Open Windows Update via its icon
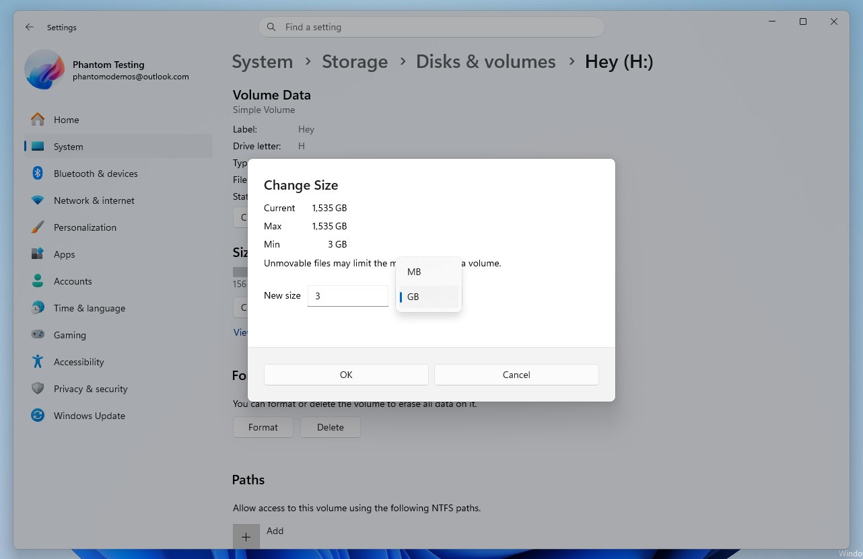 (38, 416)
